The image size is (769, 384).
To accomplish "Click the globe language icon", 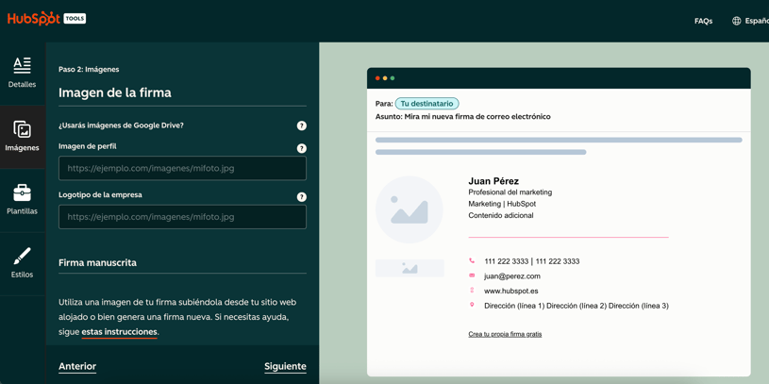I will tap(737, 21).
